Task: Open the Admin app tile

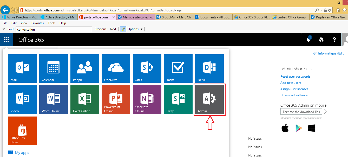Action: [209, 100]
